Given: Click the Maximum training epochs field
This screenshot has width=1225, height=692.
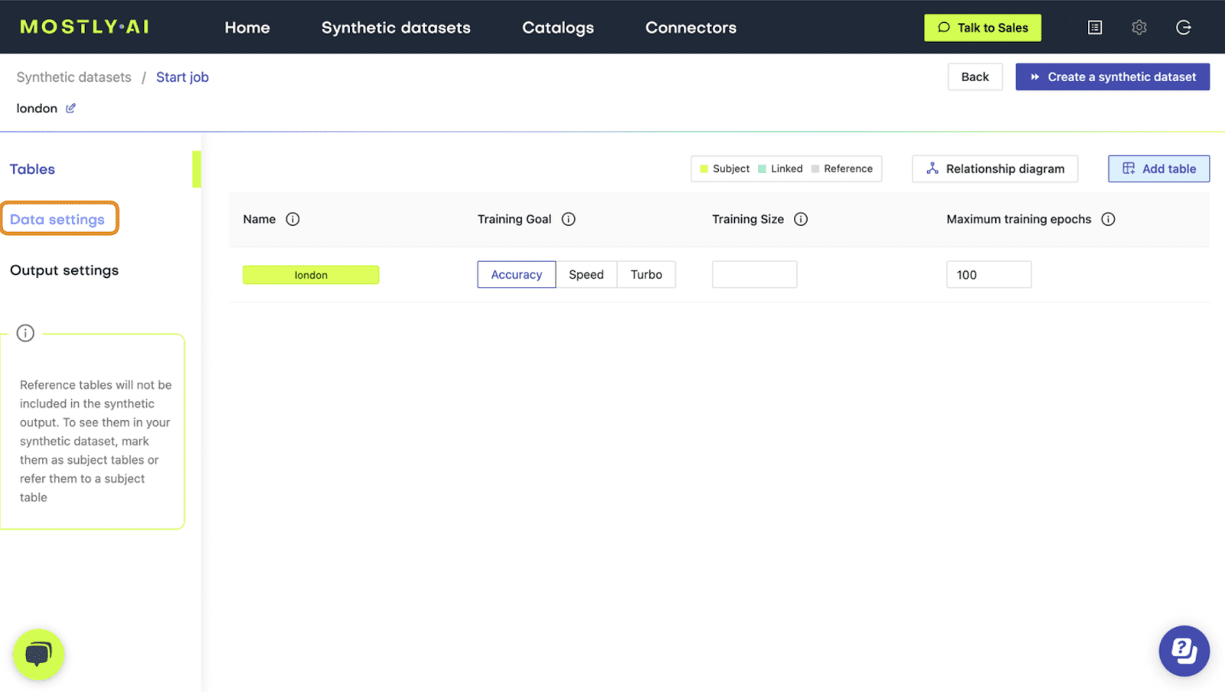Looking at the screenshot, I should pos(989,275).
